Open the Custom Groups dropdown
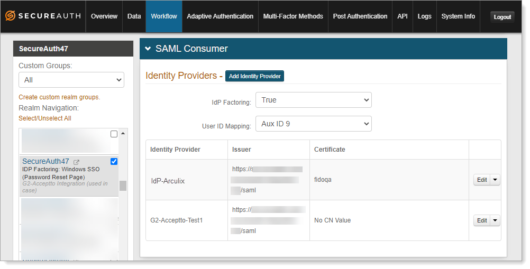Screen dimensions: 530x269 point(71,80)
